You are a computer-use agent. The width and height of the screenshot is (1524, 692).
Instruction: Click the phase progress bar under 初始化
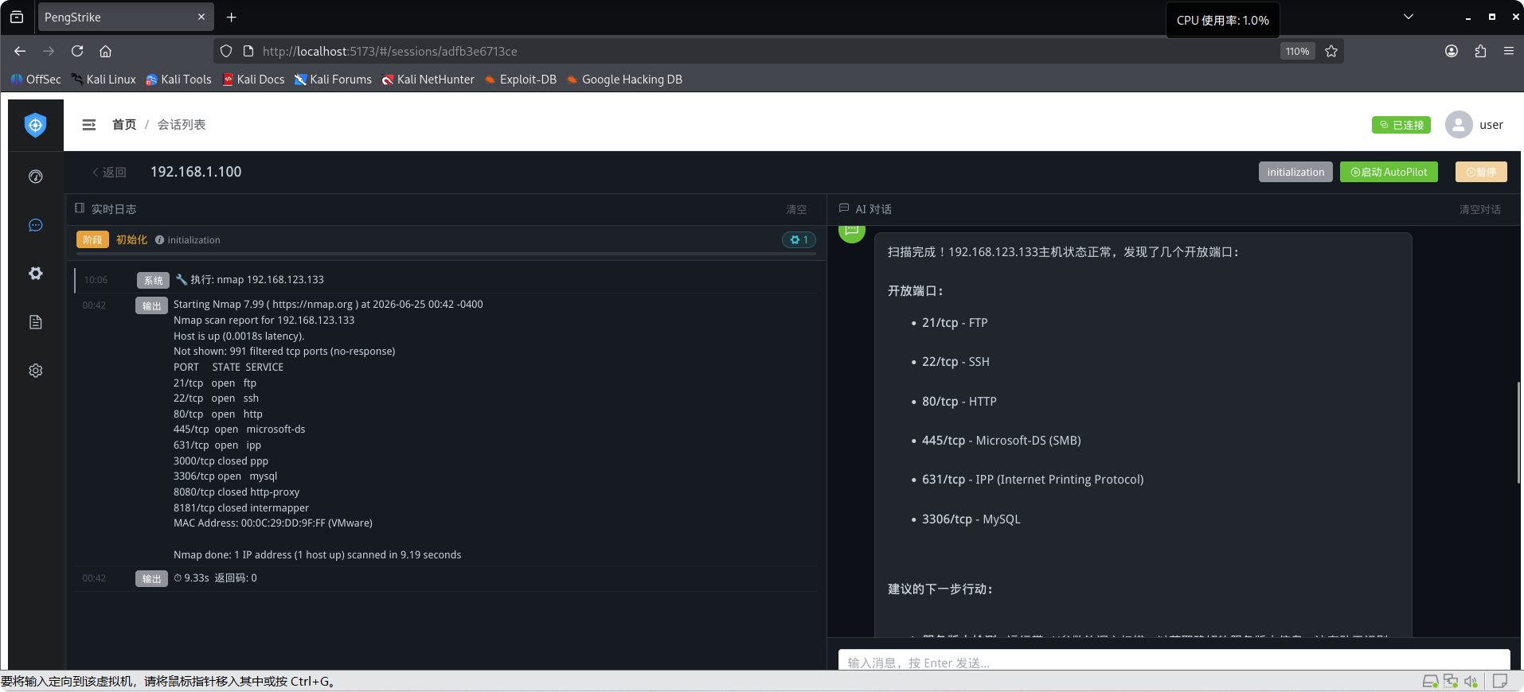[x=446, y=255]
